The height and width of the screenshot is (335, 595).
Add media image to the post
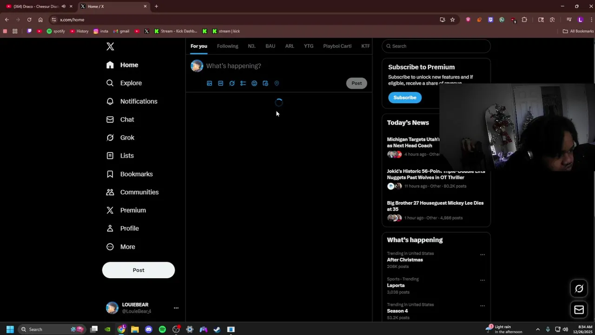tap(209, 83)
